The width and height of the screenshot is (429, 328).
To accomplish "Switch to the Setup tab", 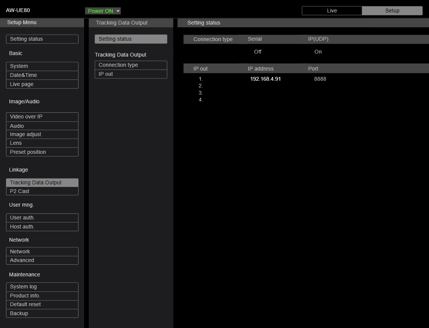I will [392, 11].
